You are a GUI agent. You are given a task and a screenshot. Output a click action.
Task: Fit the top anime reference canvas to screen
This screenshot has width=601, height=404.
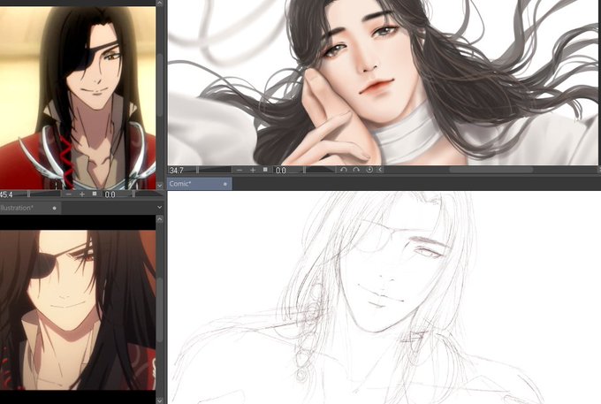click(x=95, y=194)
